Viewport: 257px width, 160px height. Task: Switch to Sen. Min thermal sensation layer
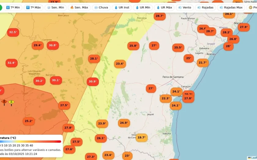56,8
